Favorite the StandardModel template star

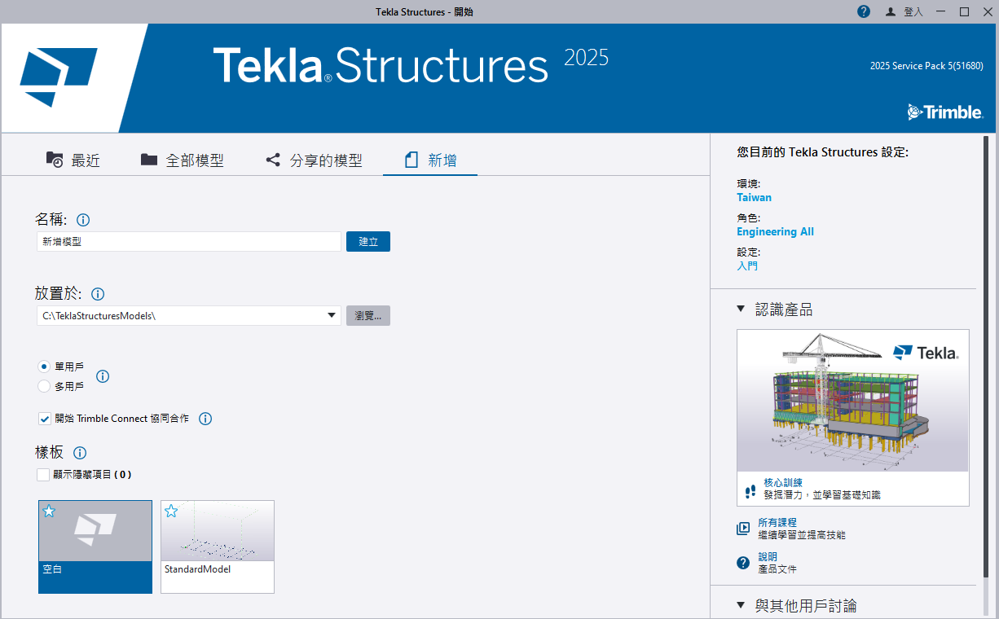171,511
